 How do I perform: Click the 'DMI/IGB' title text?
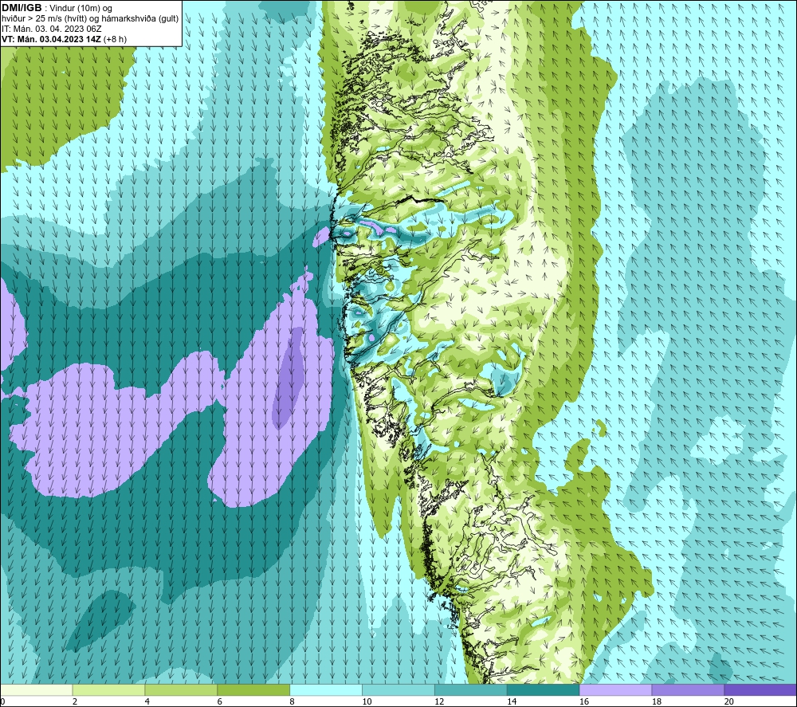pos(22,8)
